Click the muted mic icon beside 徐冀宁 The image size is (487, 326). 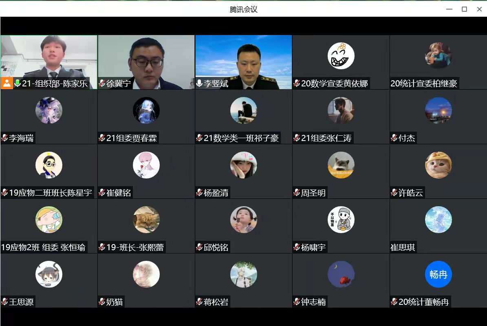click(102, 84)
